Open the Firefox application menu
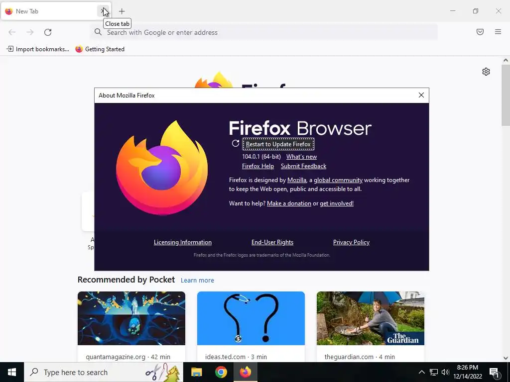 tap(498, 32)
